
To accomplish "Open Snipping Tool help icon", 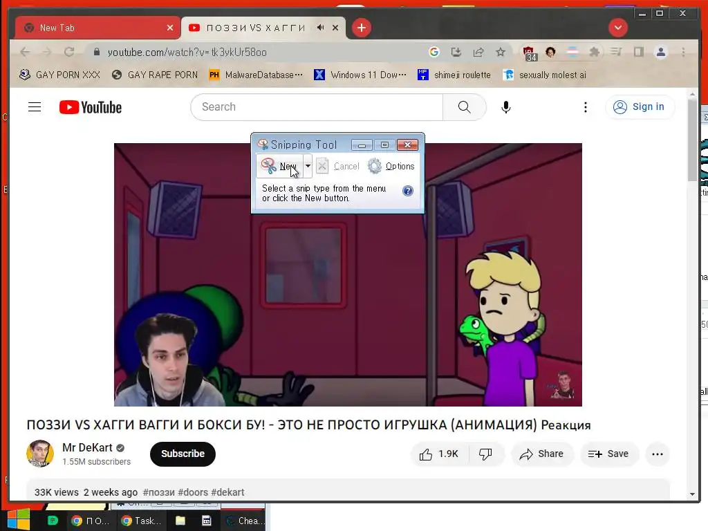I will pos(408,191).
